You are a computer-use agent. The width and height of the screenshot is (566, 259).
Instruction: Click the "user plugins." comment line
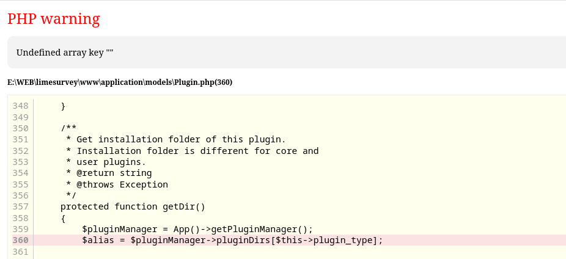pos(106,162)
